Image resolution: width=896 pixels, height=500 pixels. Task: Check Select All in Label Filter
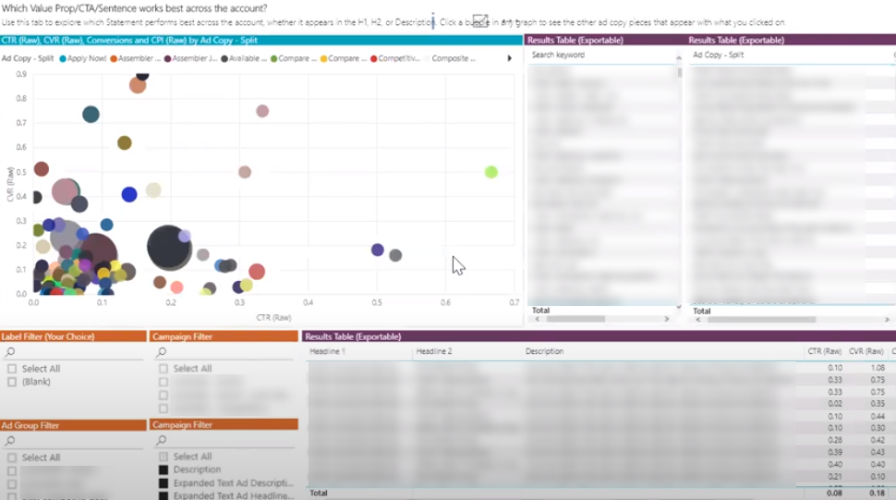[x=12, y=369]
